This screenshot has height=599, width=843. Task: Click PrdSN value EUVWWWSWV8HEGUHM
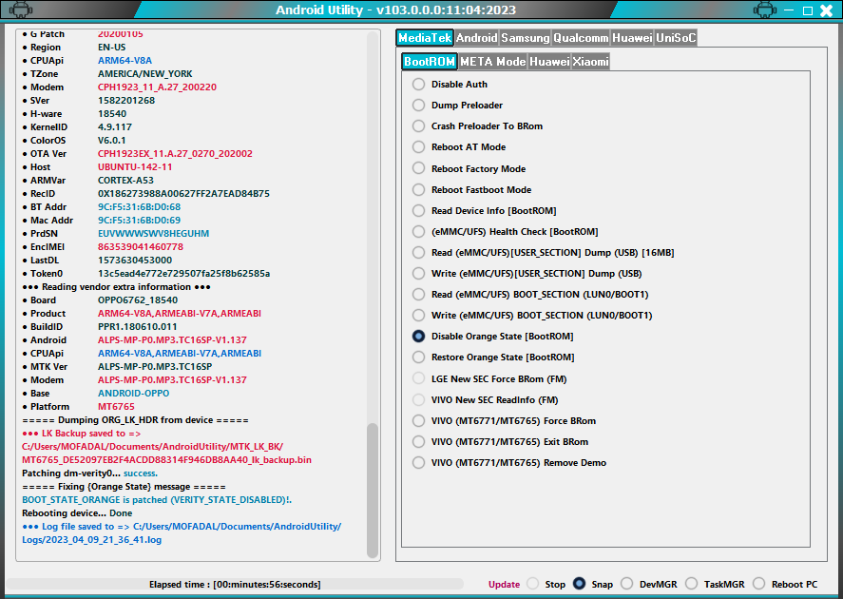[153, 234]
